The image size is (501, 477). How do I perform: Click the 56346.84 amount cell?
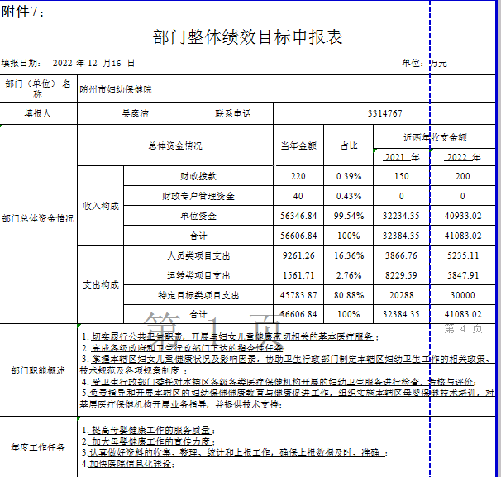(298, 216)
